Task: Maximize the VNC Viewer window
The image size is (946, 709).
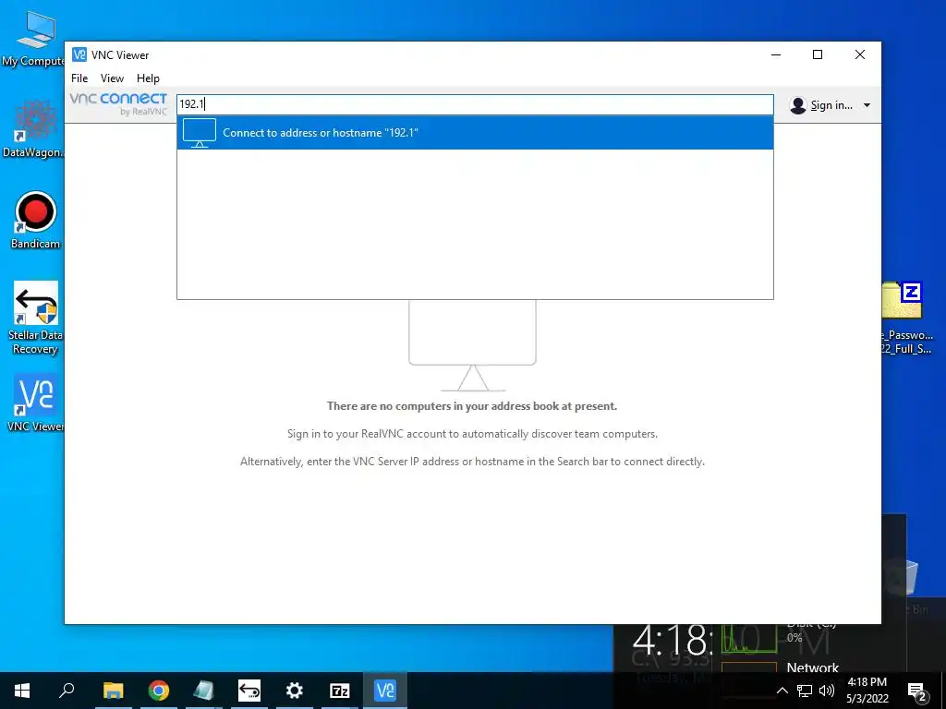Action: [x=818, y=54]
